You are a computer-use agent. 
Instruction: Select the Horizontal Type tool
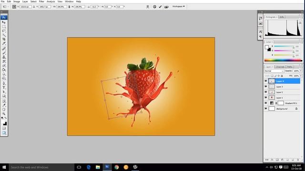[x=4, y=87]
